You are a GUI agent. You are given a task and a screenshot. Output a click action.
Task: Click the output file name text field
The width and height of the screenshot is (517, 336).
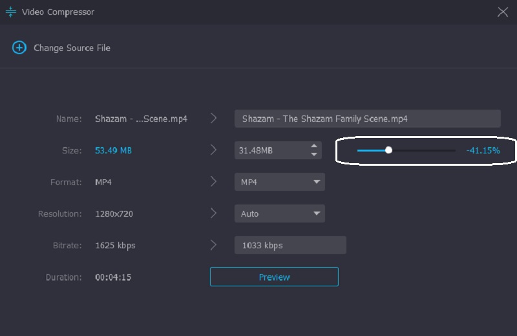pos(367,119)
